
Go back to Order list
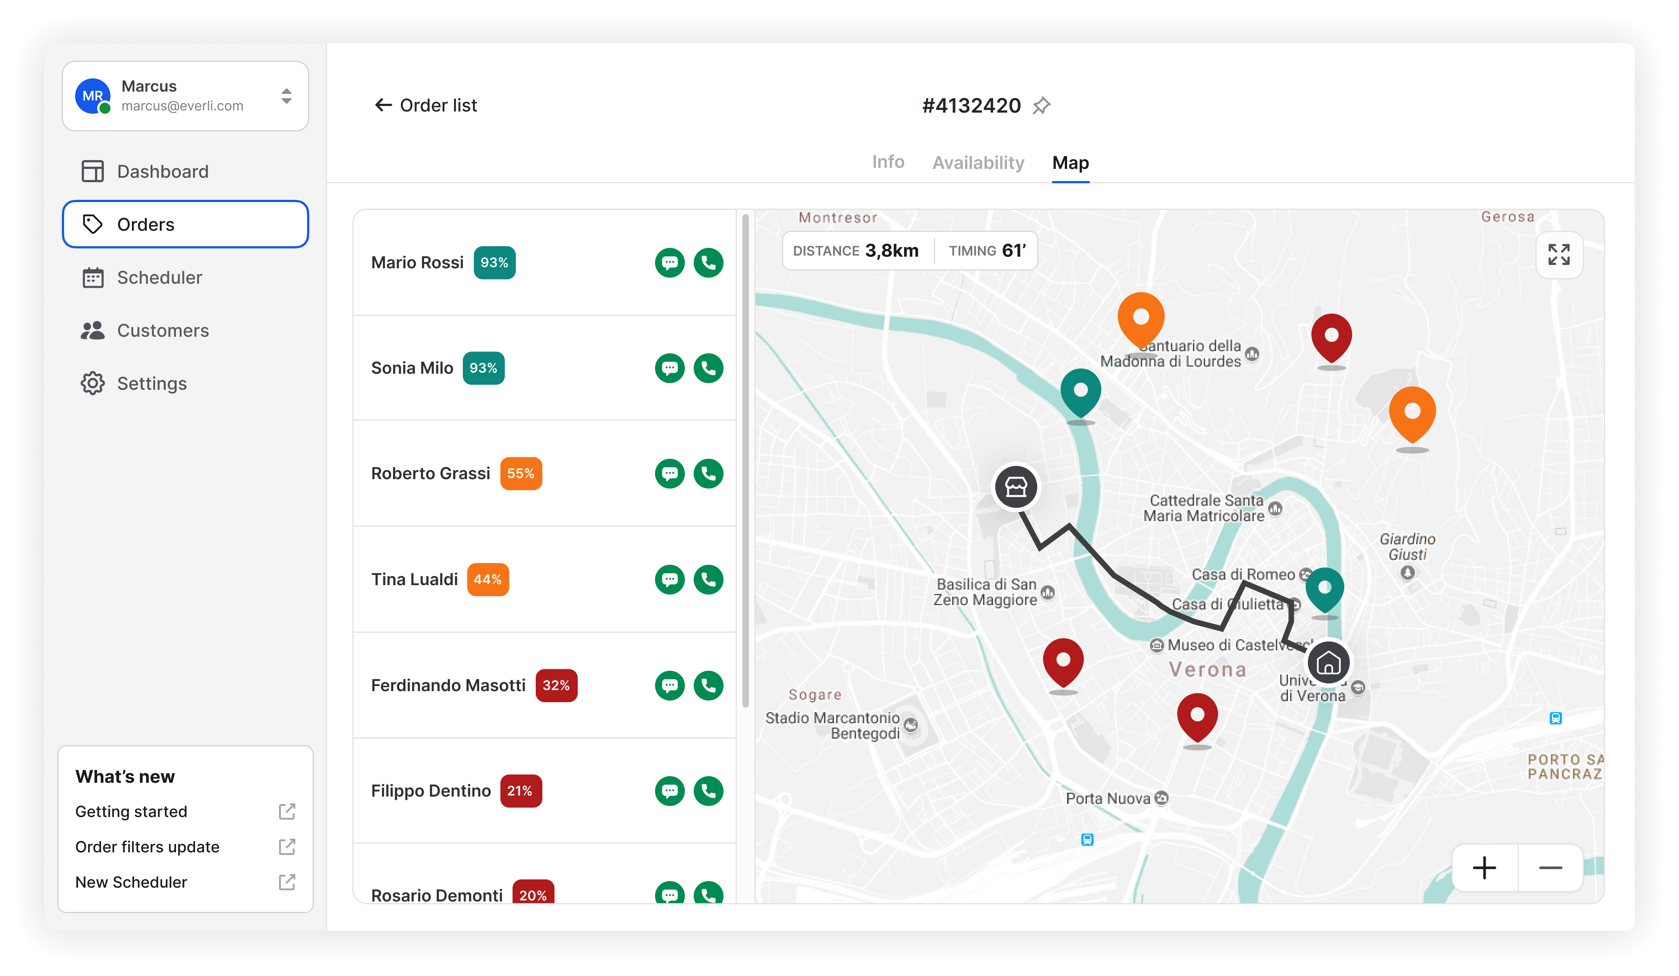426,105
